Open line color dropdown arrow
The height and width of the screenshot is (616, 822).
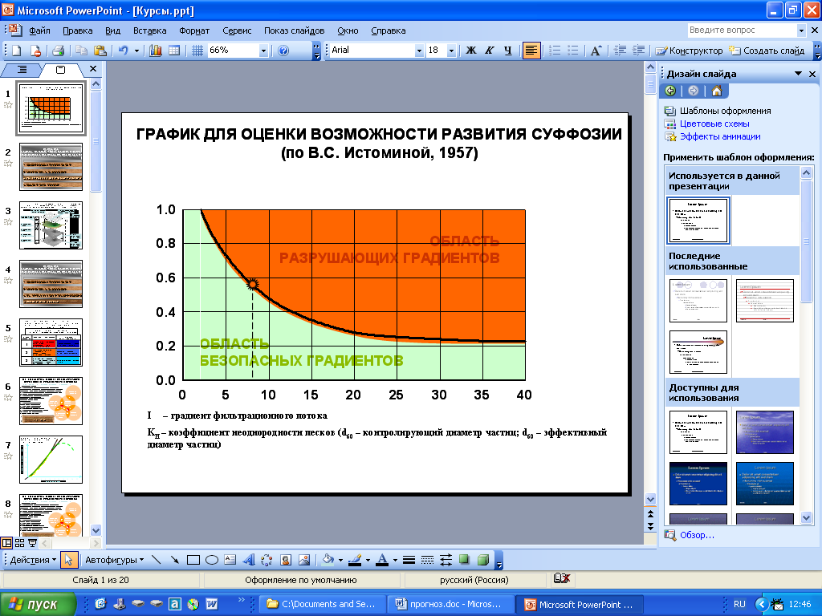(368, 560)
